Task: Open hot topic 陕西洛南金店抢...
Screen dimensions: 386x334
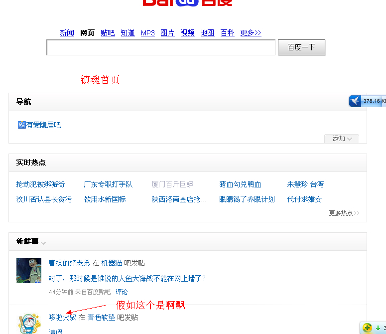Action: click(x=179, y=199)
